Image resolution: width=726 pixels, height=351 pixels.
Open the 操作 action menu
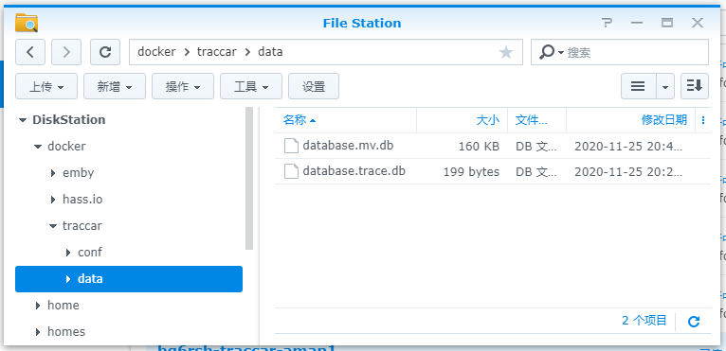point(183,86)
